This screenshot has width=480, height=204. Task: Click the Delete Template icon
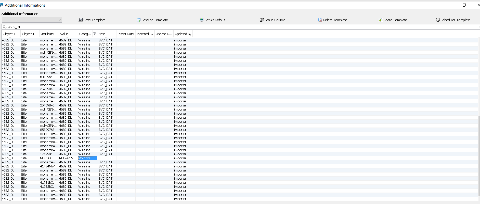[320, 20]
